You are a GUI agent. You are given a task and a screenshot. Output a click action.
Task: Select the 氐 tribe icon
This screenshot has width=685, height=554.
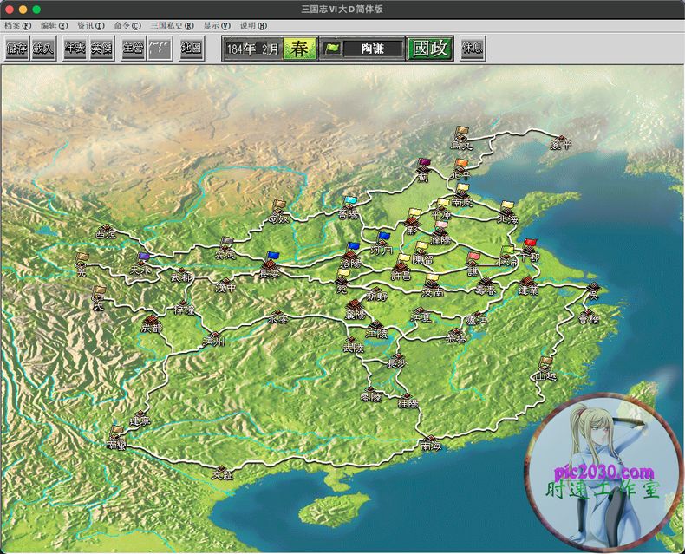point(98,298)
